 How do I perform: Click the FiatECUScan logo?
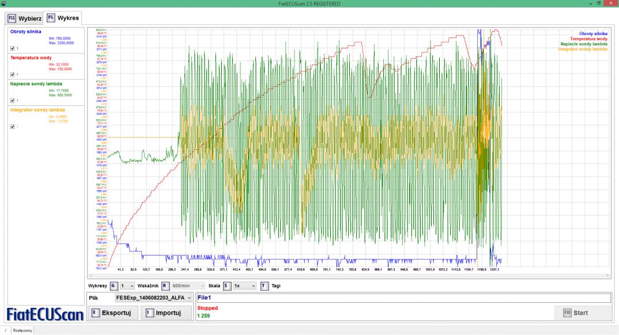click(x=44, y=314)
